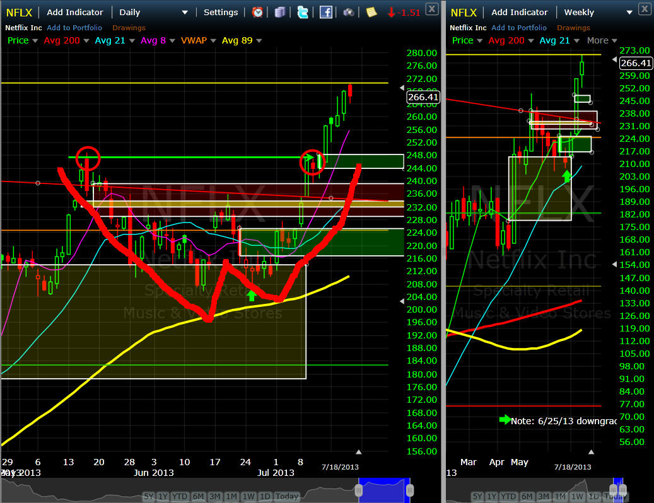Select 1D range on daily chart
This screenshot has width=654, height=503.
(265, 496)
